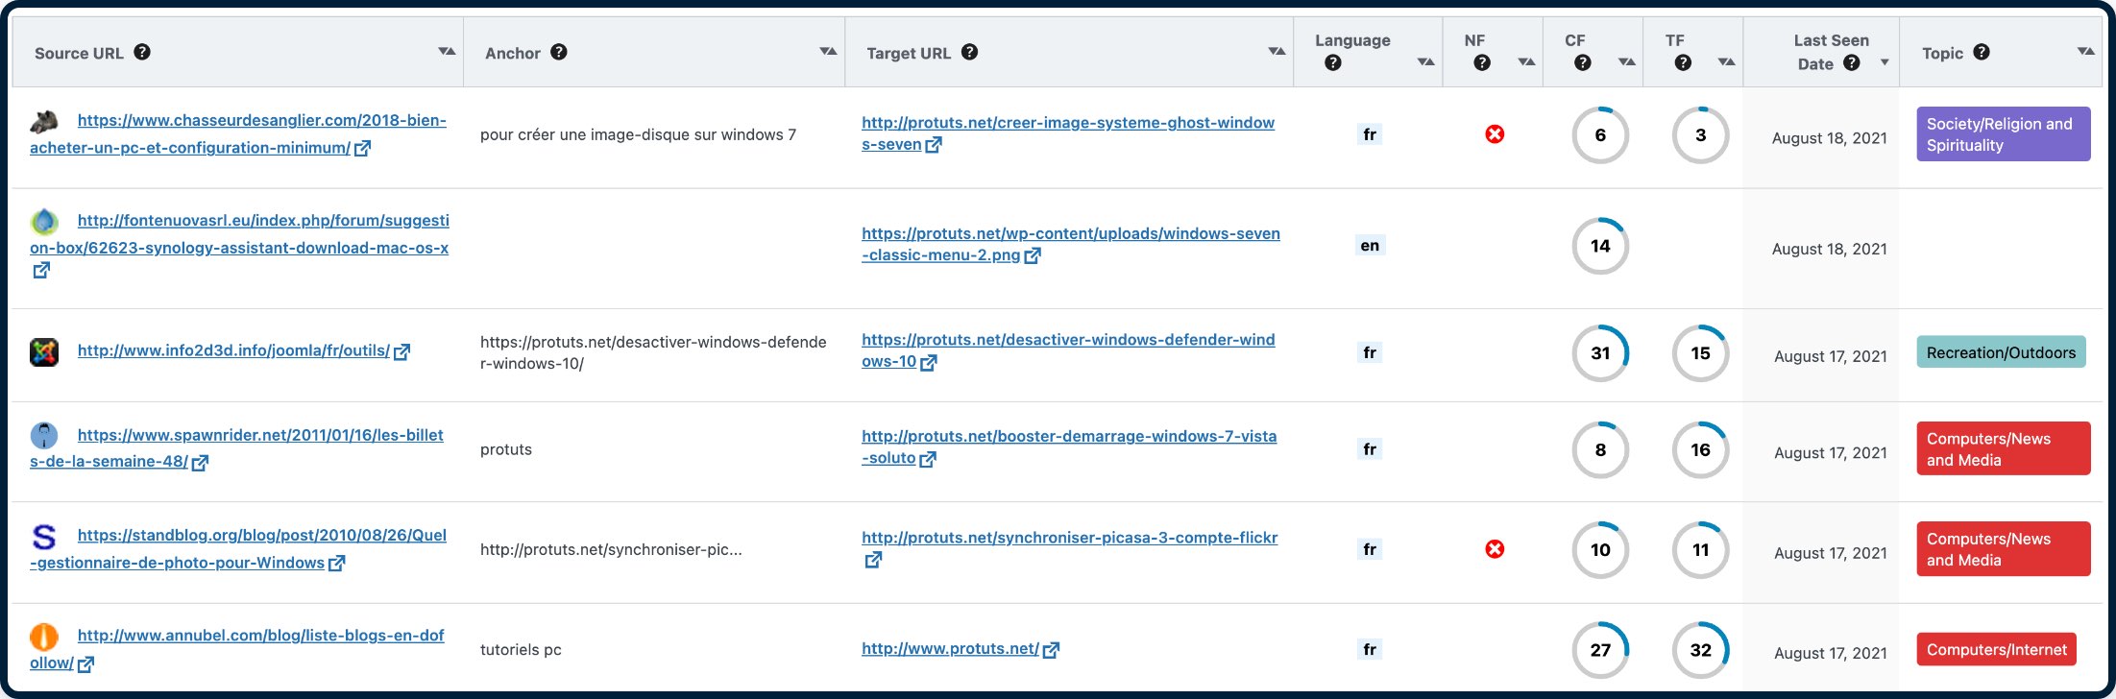Click the fontenuovasrl.eu favicon
Image resolution: width=2116 pixels, height=699 pixels.
pos(44,222)
